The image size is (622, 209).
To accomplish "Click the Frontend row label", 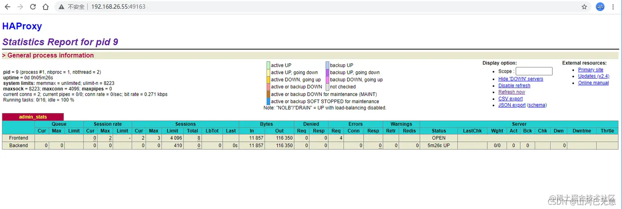I will click(19, 138).
